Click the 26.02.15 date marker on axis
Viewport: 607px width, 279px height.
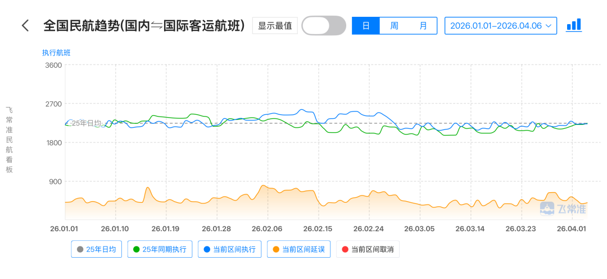[x=318, y=229]
